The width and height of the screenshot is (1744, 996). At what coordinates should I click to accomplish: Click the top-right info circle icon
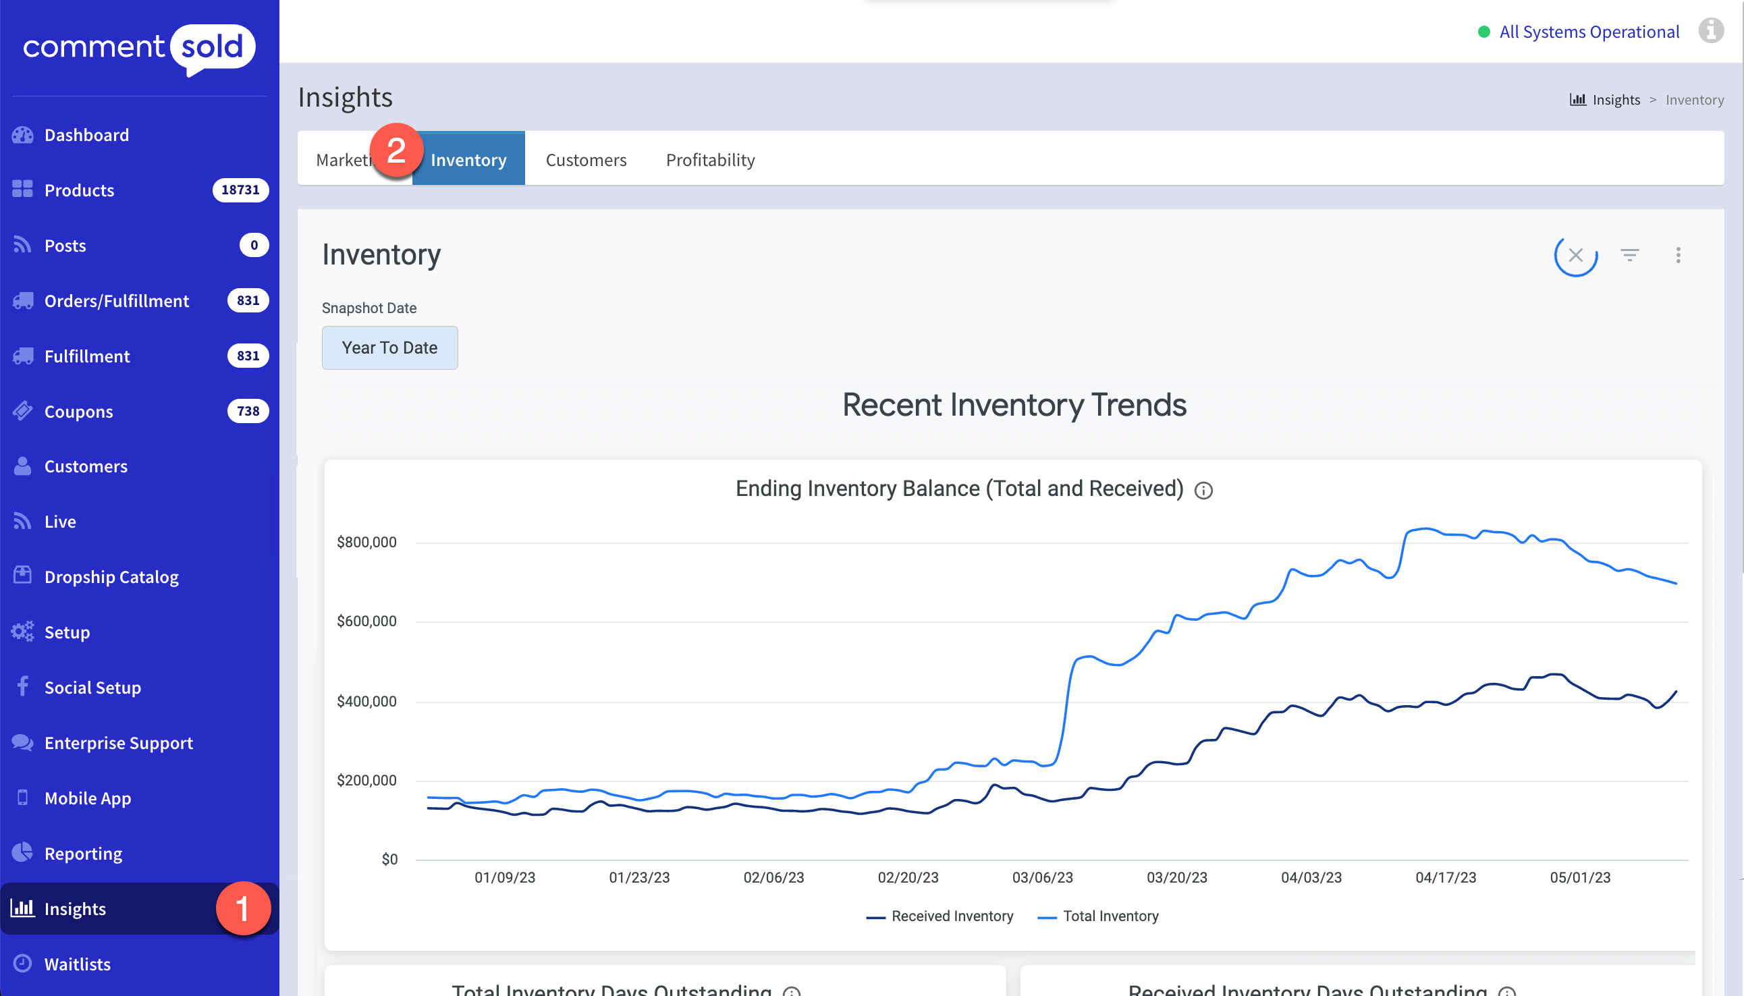click(x=1710, y=31)
